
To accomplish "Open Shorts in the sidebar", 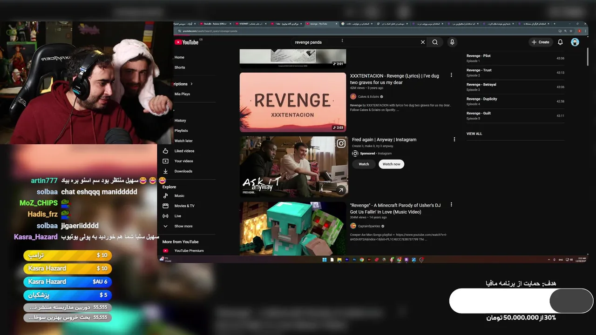I will click(x=180, y=67).
